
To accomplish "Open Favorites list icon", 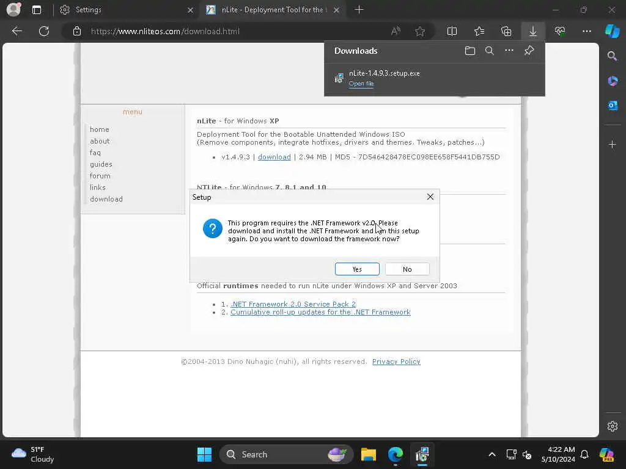I will (x=479, y=31).
